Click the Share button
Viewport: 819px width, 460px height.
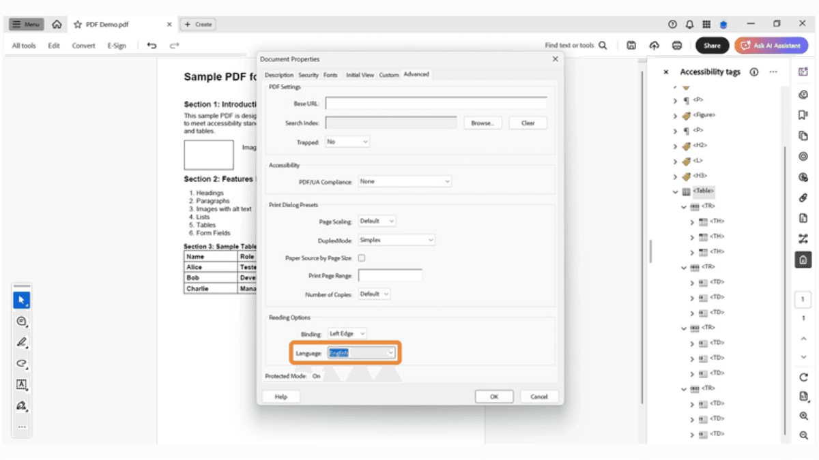pyautogui.click(x=712, y=46)
